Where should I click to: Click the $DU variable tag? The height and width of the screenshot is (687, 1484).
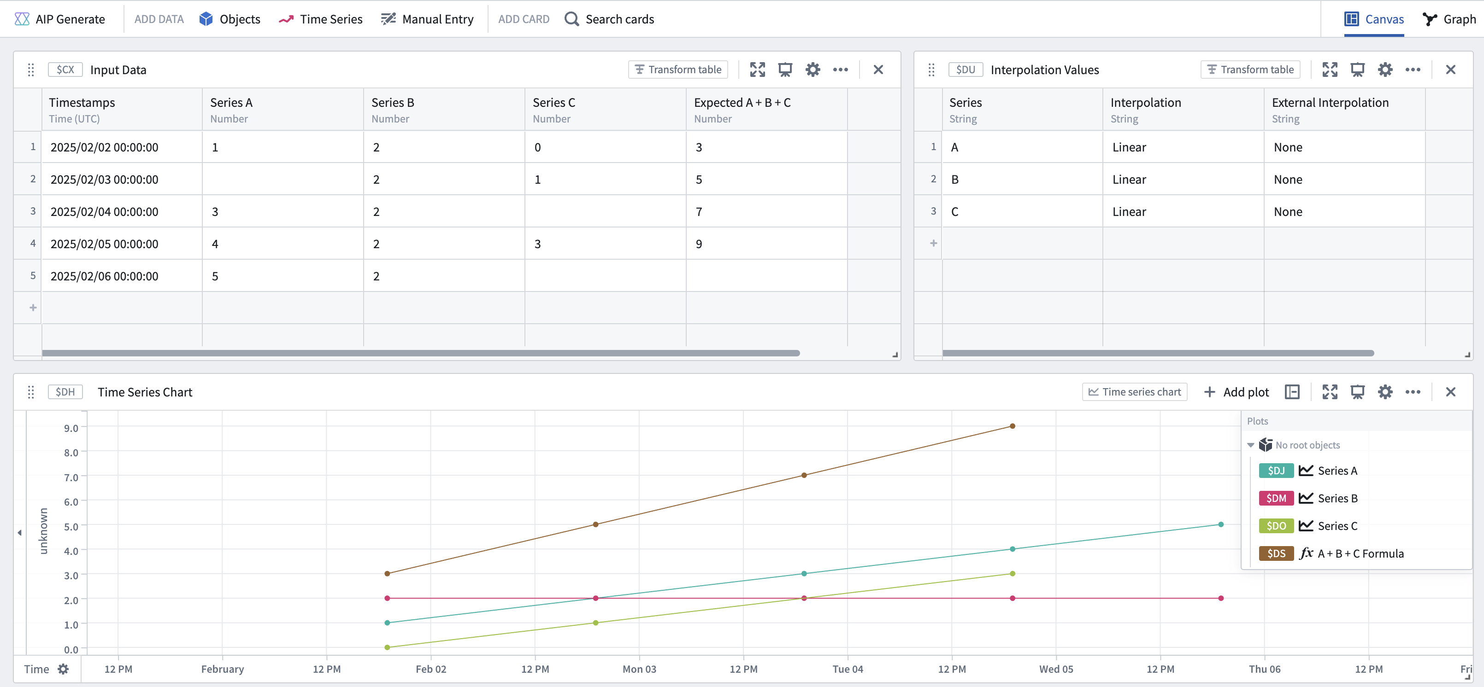pos(966,70)
